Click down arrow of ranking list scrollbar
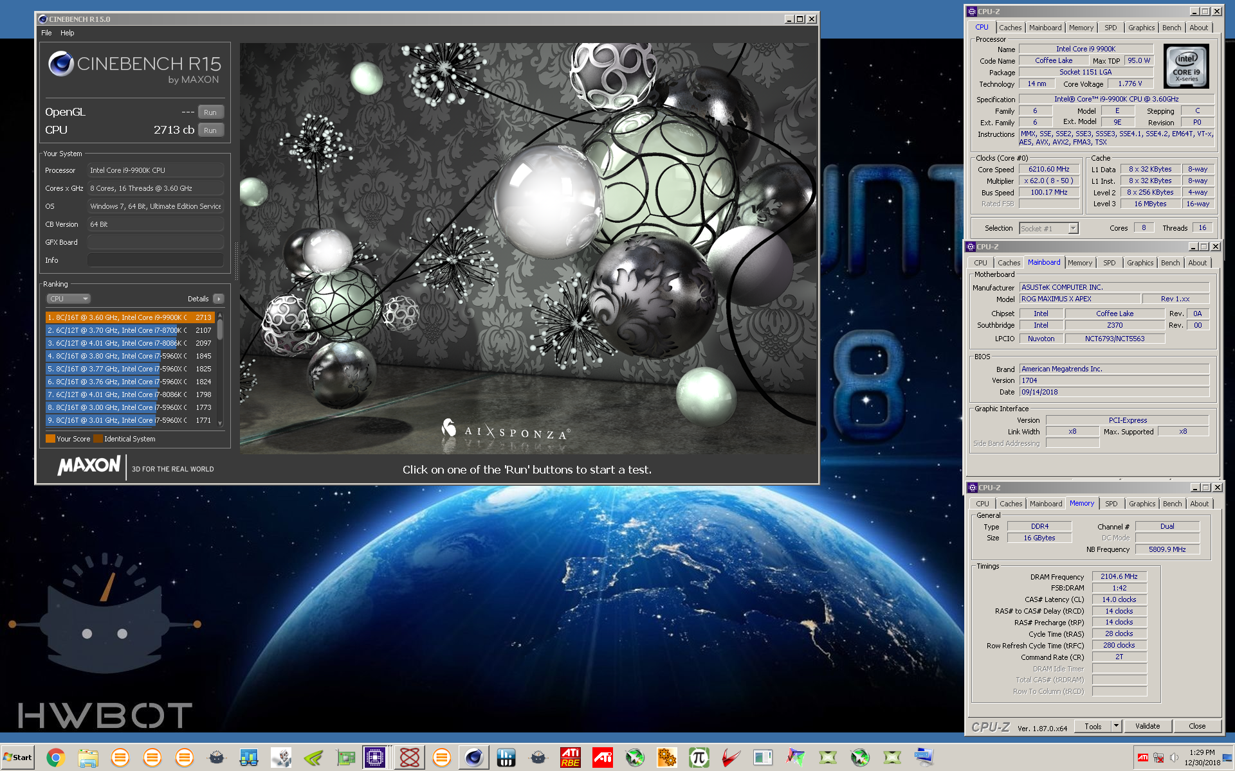The image size is (1235, 771). tap(220, 423)
